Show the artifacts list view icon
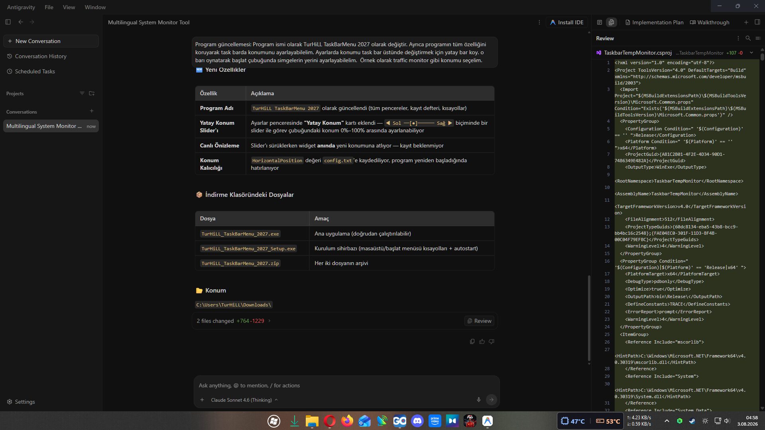This screenshot has width=765, height=430. click(x=600, y=22)
